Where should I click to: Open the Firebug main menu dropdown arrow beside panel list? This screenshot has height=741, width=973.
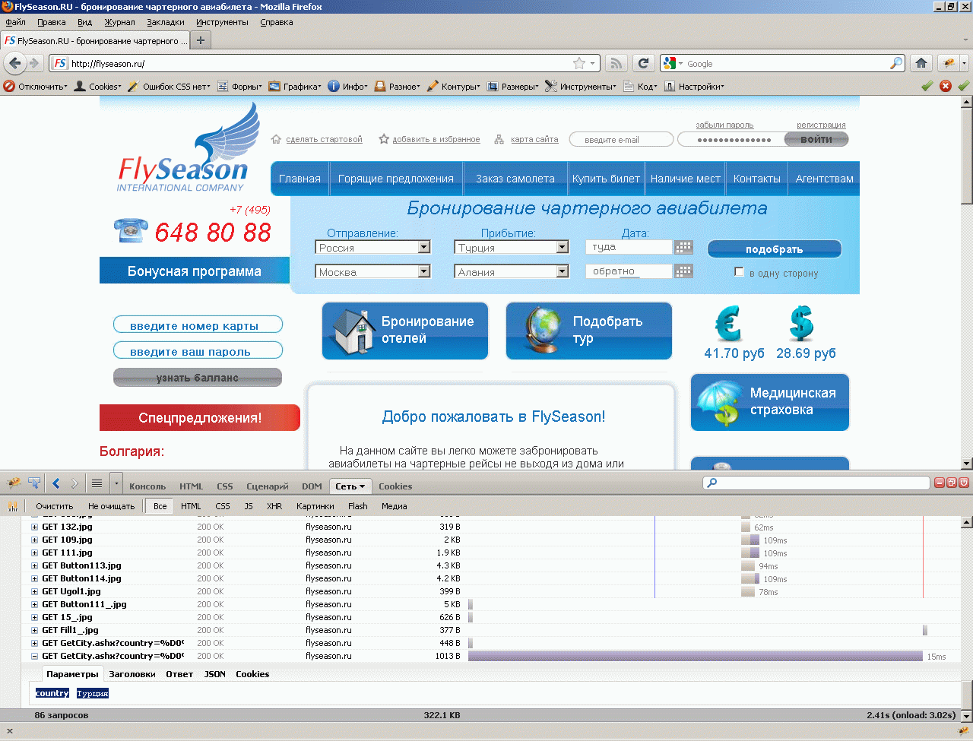116,483
